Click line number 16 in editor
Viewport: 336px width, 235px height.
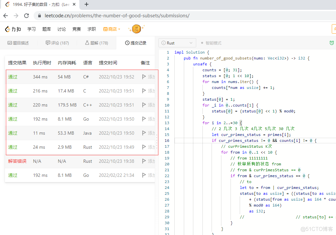[167, 141]
